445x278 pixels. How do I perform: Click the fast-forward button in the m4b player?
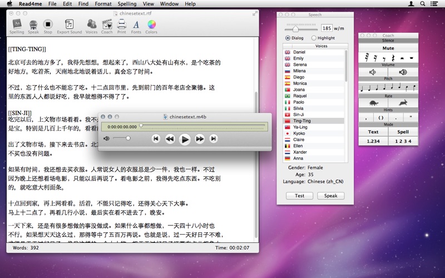(200, 138)
